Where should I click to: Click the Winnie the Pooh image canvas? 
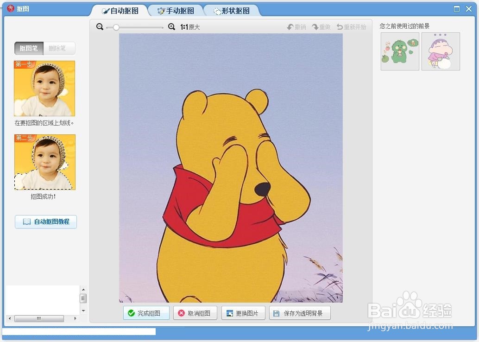(231, 168)
